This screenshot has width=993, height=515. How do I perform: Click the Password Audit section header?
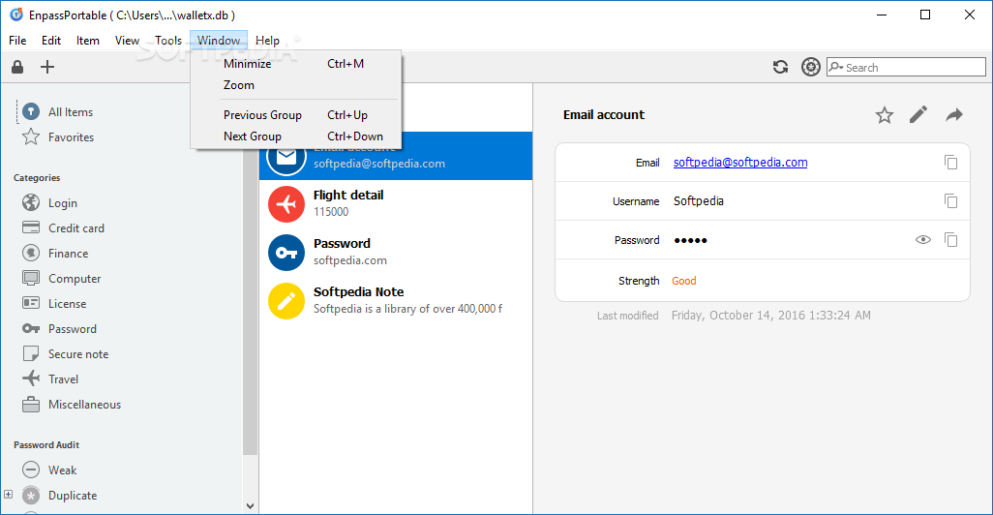[x=46, y=445]
